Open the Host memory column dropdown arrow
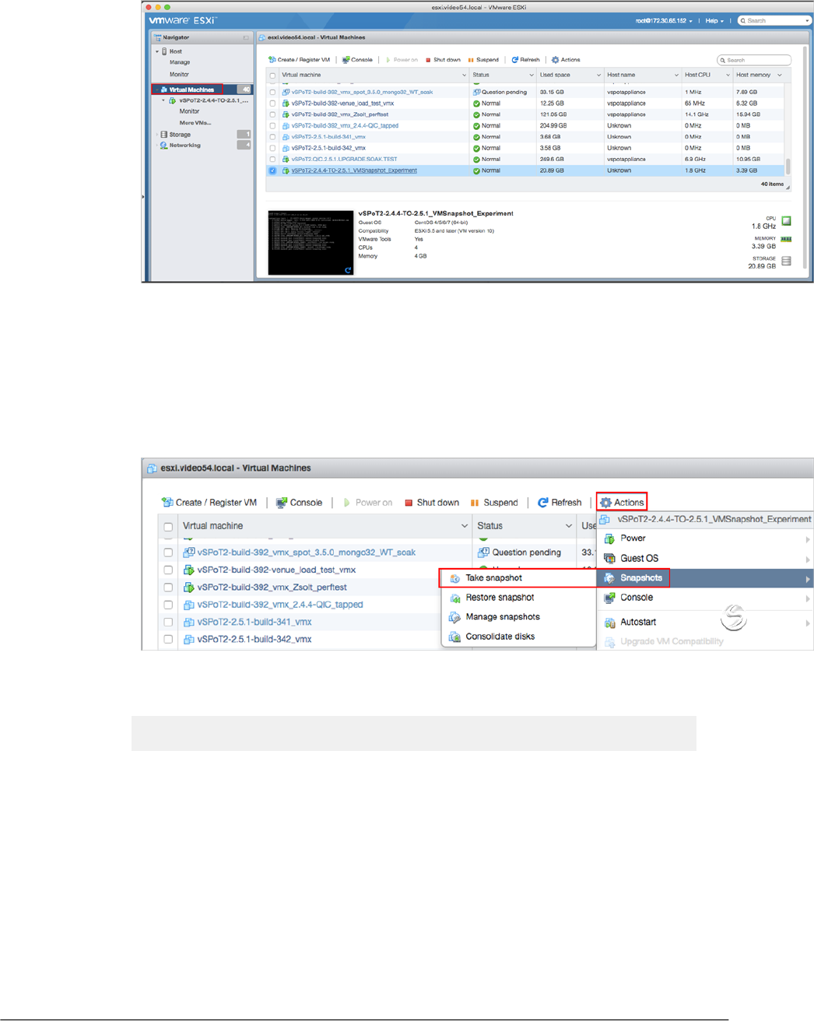Screen dimensions: 814x1021 point(780,75)
